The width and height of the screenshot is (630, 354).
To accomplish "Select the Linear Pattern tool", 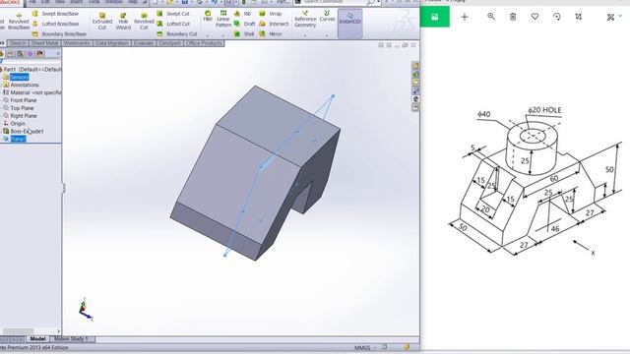I will click(x=223, y=19).
